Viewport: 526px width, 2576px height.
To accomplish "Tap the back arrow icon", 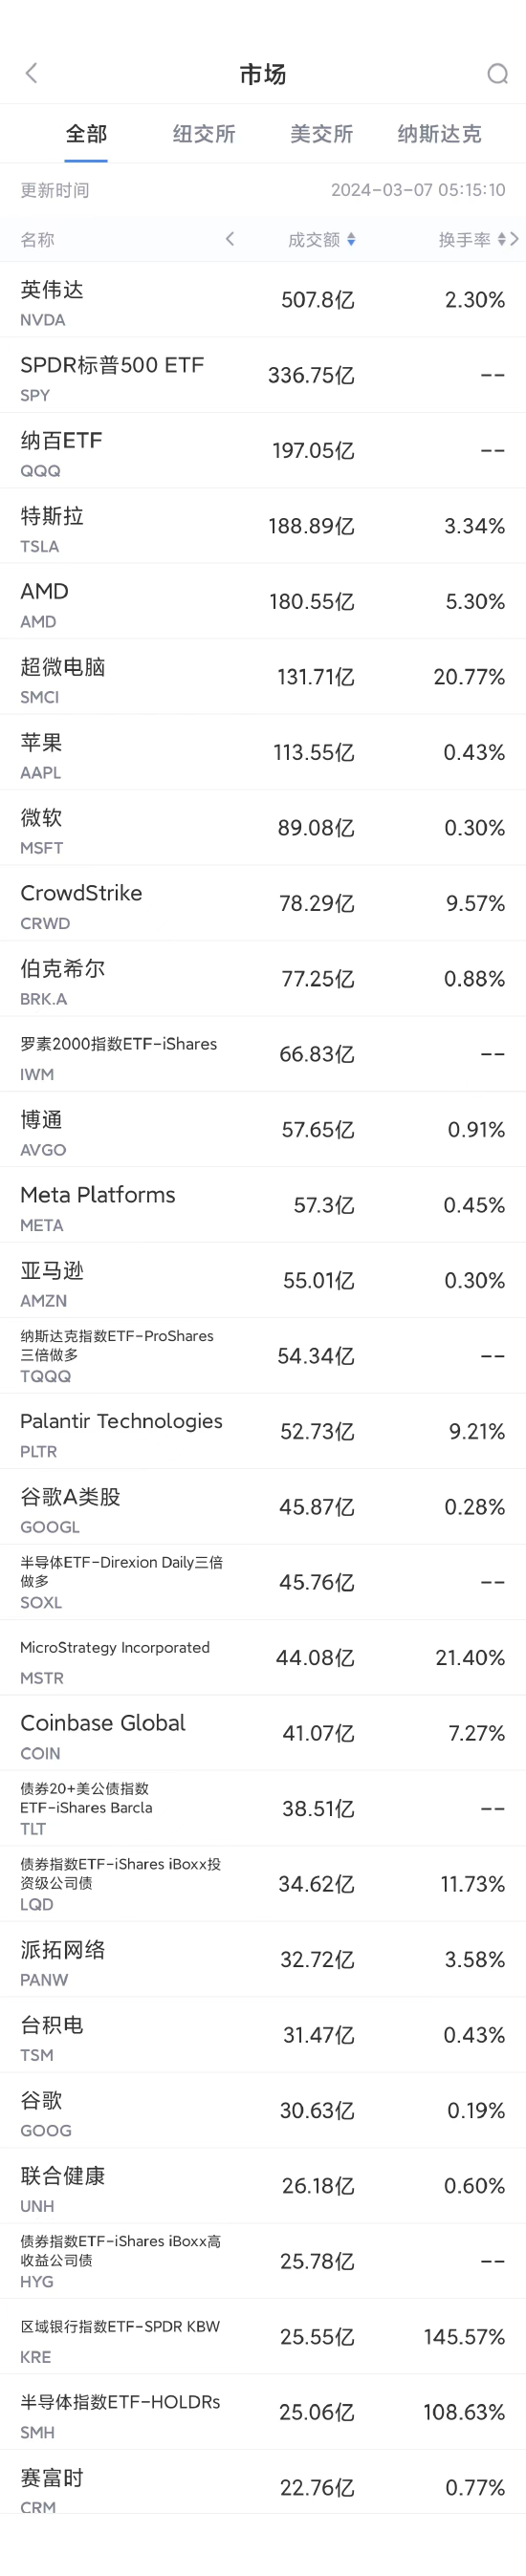I will [x=31, y=73].
